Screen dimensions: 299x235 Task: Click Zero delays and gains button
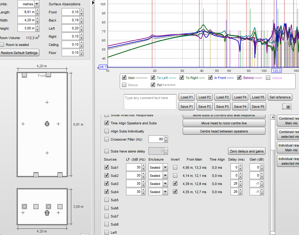coord(247,151)
